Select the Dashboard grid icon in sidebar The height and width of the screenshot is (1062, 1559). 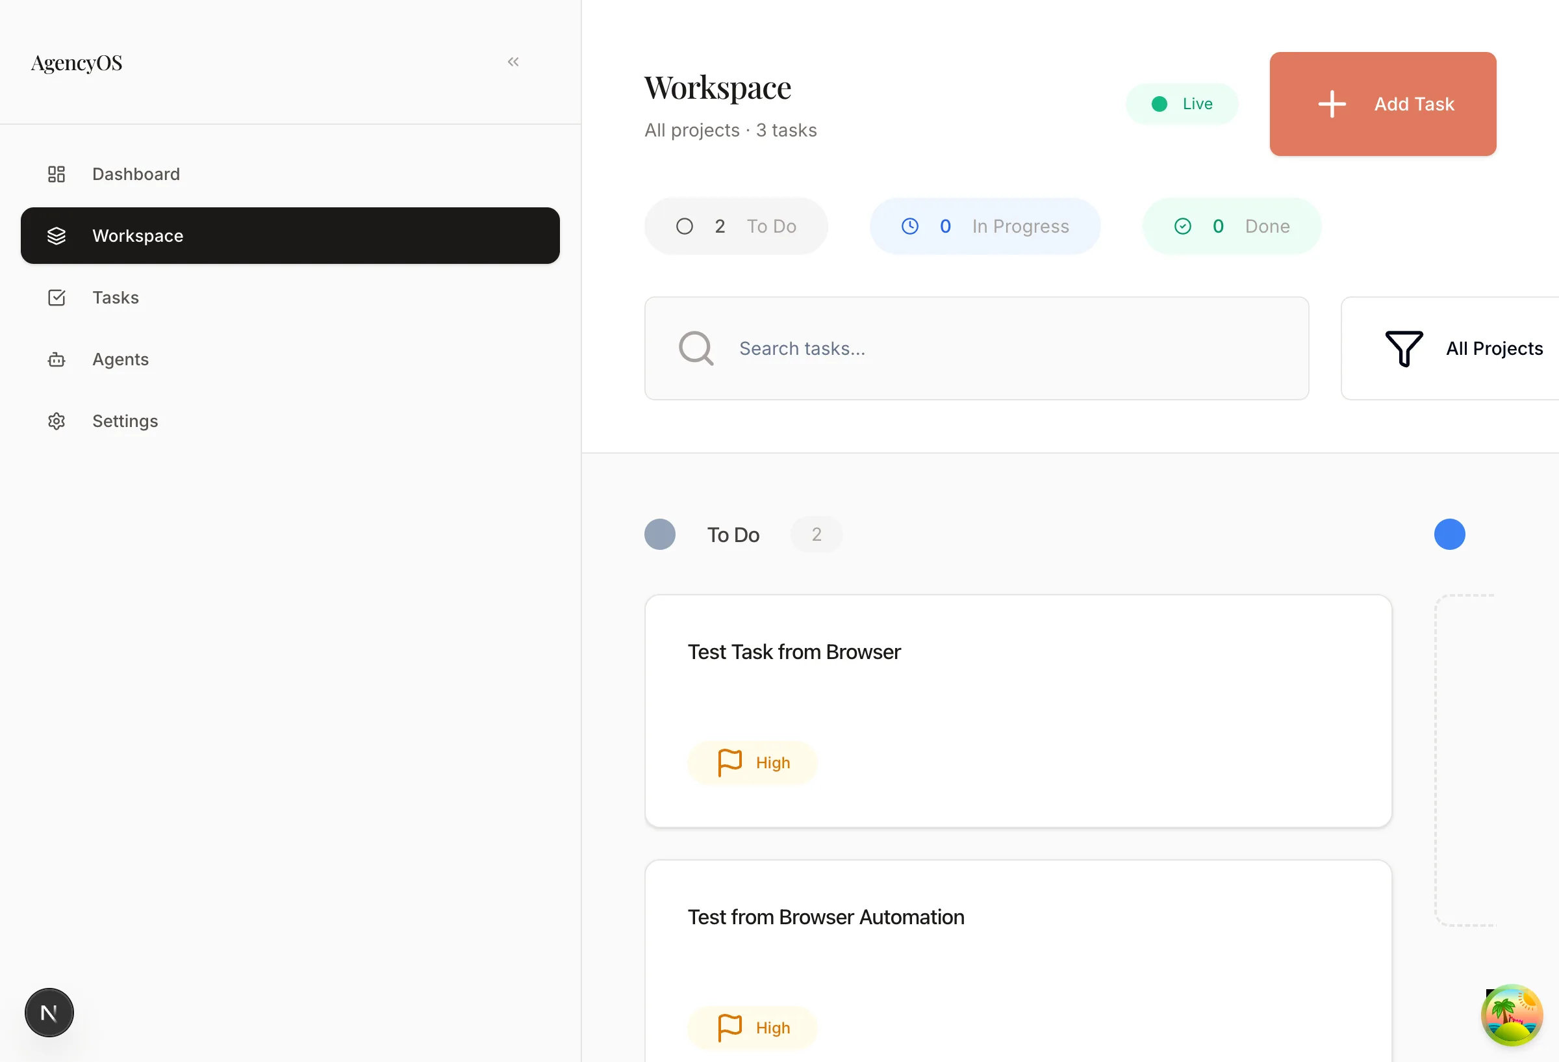(x=57, y=174)
